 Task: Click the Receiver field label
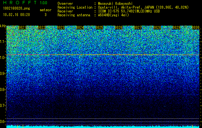pyautogui.click(x=65, y=11)
